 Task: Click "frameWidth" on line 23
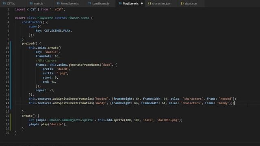[150, 103]
